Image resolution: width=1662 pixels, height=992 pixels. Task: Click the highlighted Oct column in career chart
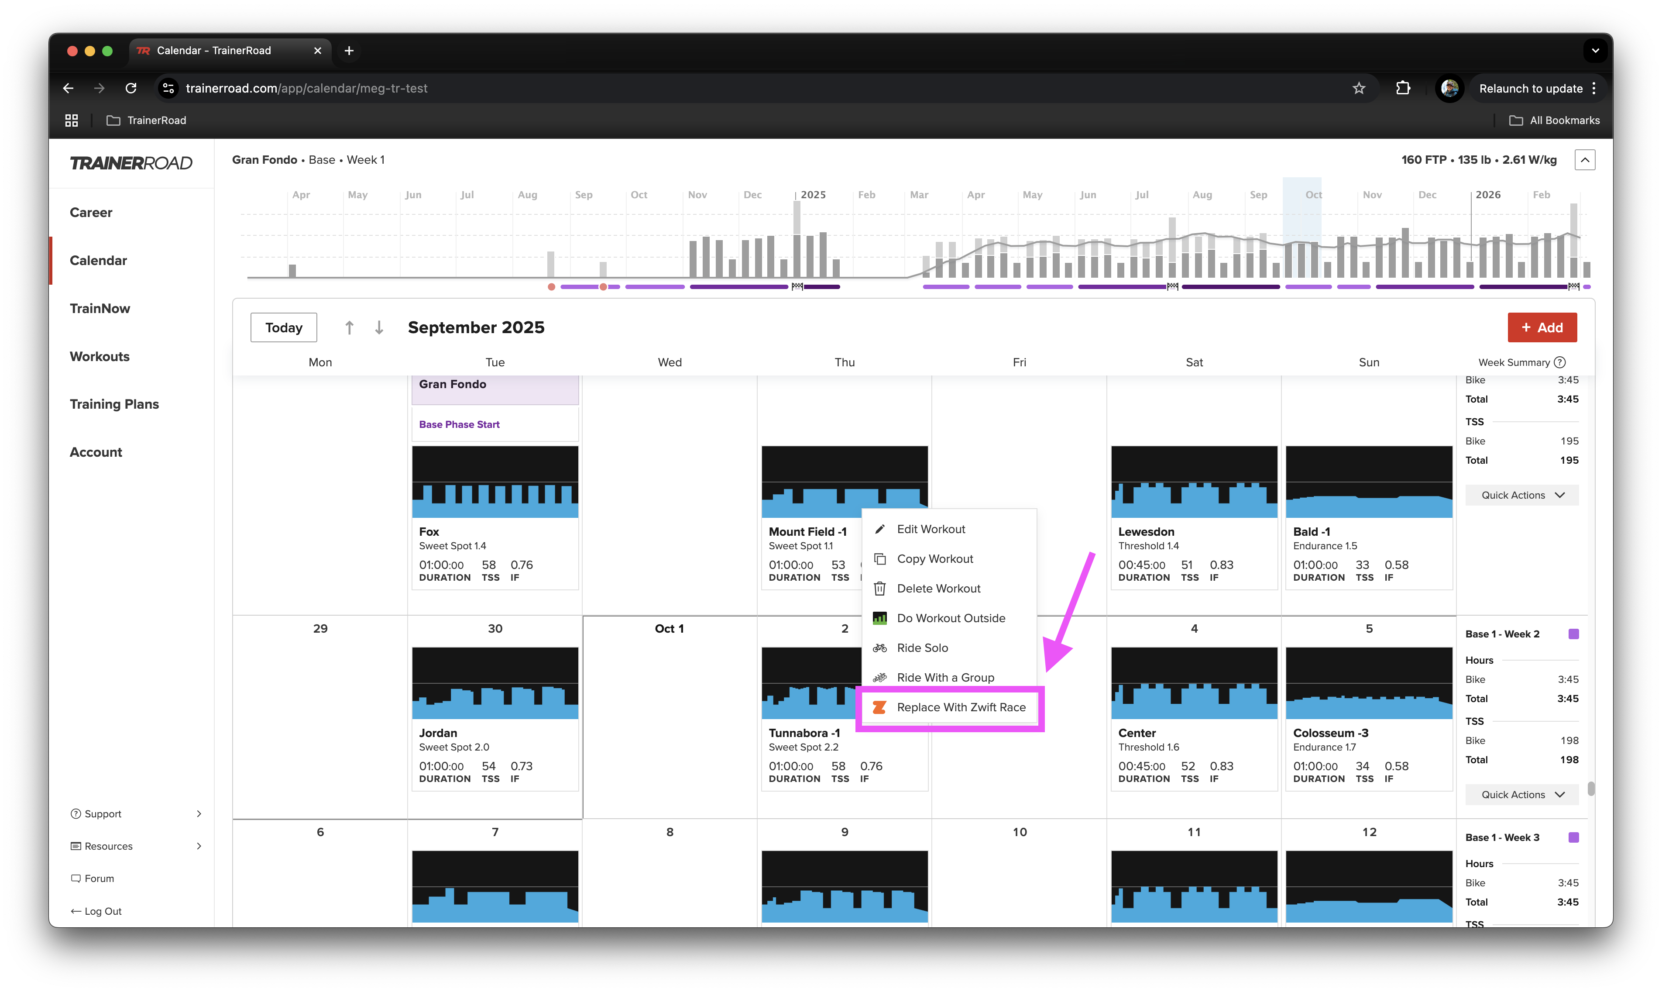point(1301,227)
